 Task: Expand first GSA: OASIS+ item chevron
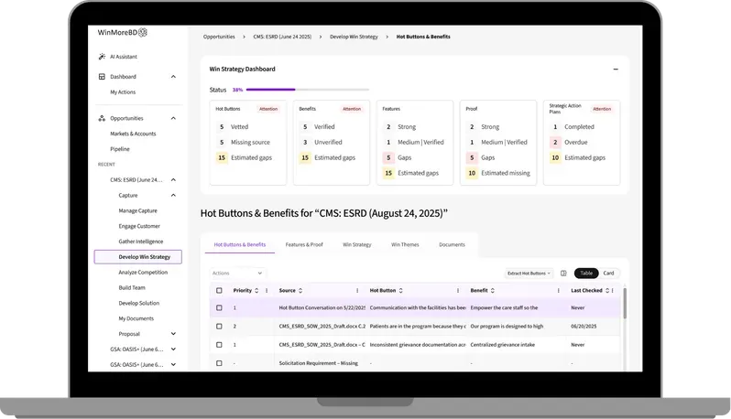coord(173,349)
